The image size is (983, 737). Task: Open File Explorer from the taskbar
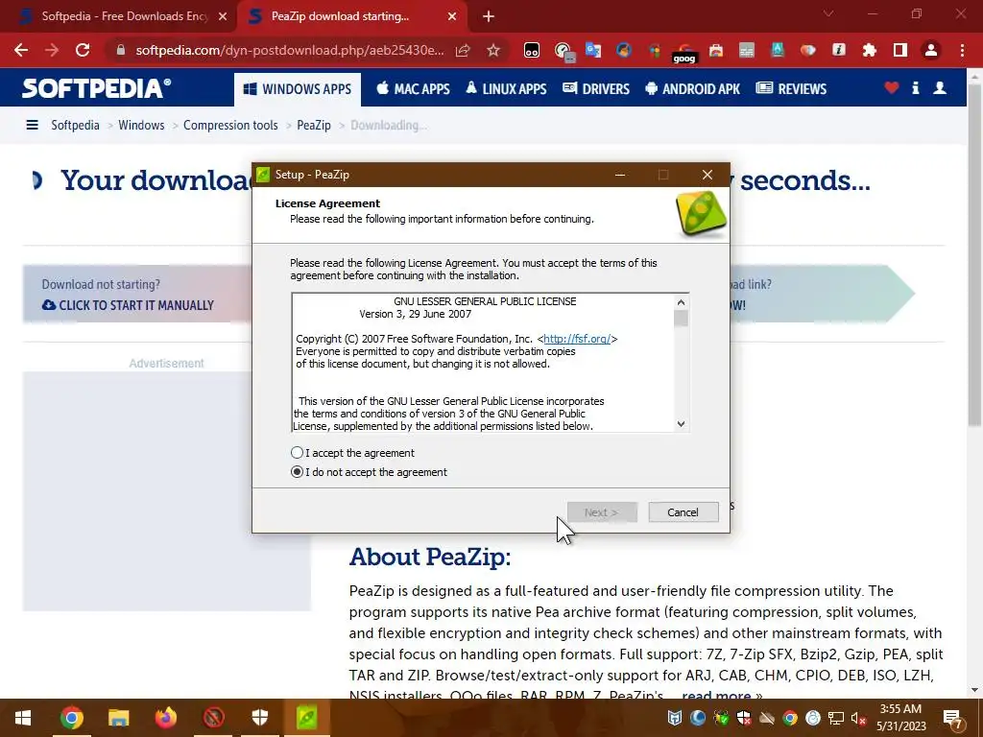tap(118, 718)
